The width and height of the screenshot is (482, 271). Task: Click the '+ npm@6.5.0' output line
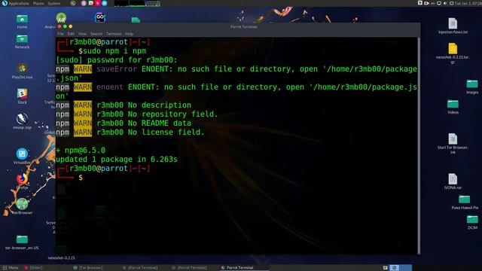pyautogui.click(x=81, y=151)
